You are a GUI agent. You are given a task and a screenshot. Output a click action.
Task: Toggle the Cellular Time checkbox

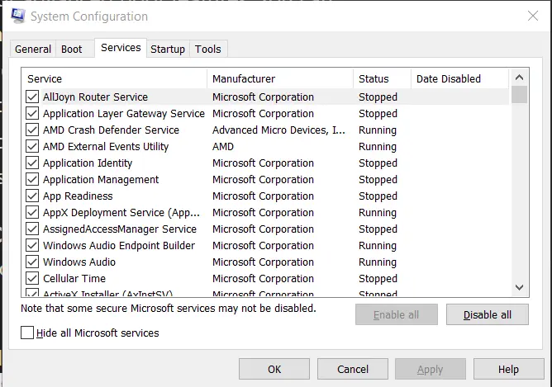pyautogui.click(x=32, y=279)
